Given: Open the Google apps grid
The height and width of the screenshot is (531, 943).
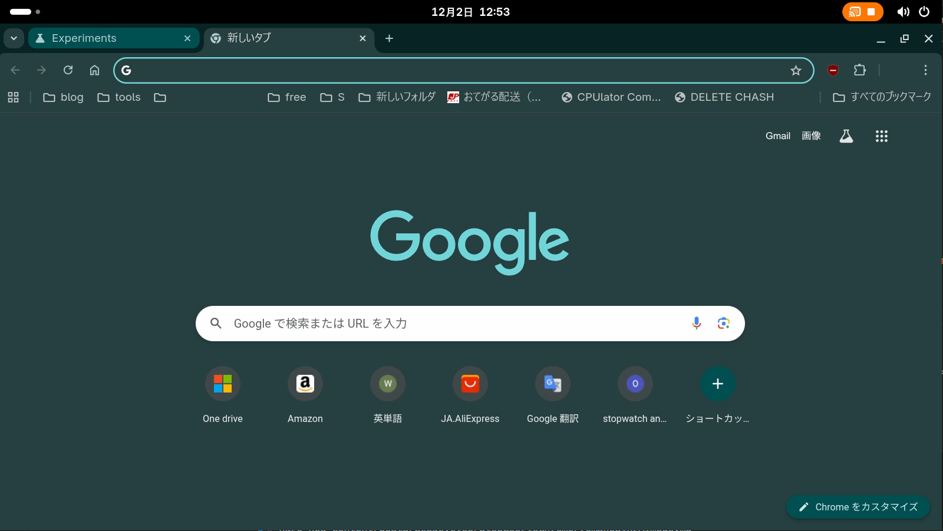Looking at the screenshot, I should (881, 136).
